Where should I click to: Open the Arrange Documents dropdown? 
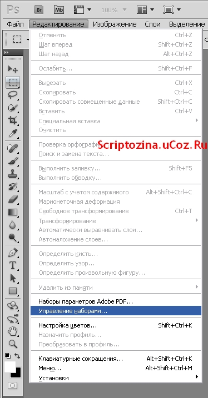click(146, 10)
